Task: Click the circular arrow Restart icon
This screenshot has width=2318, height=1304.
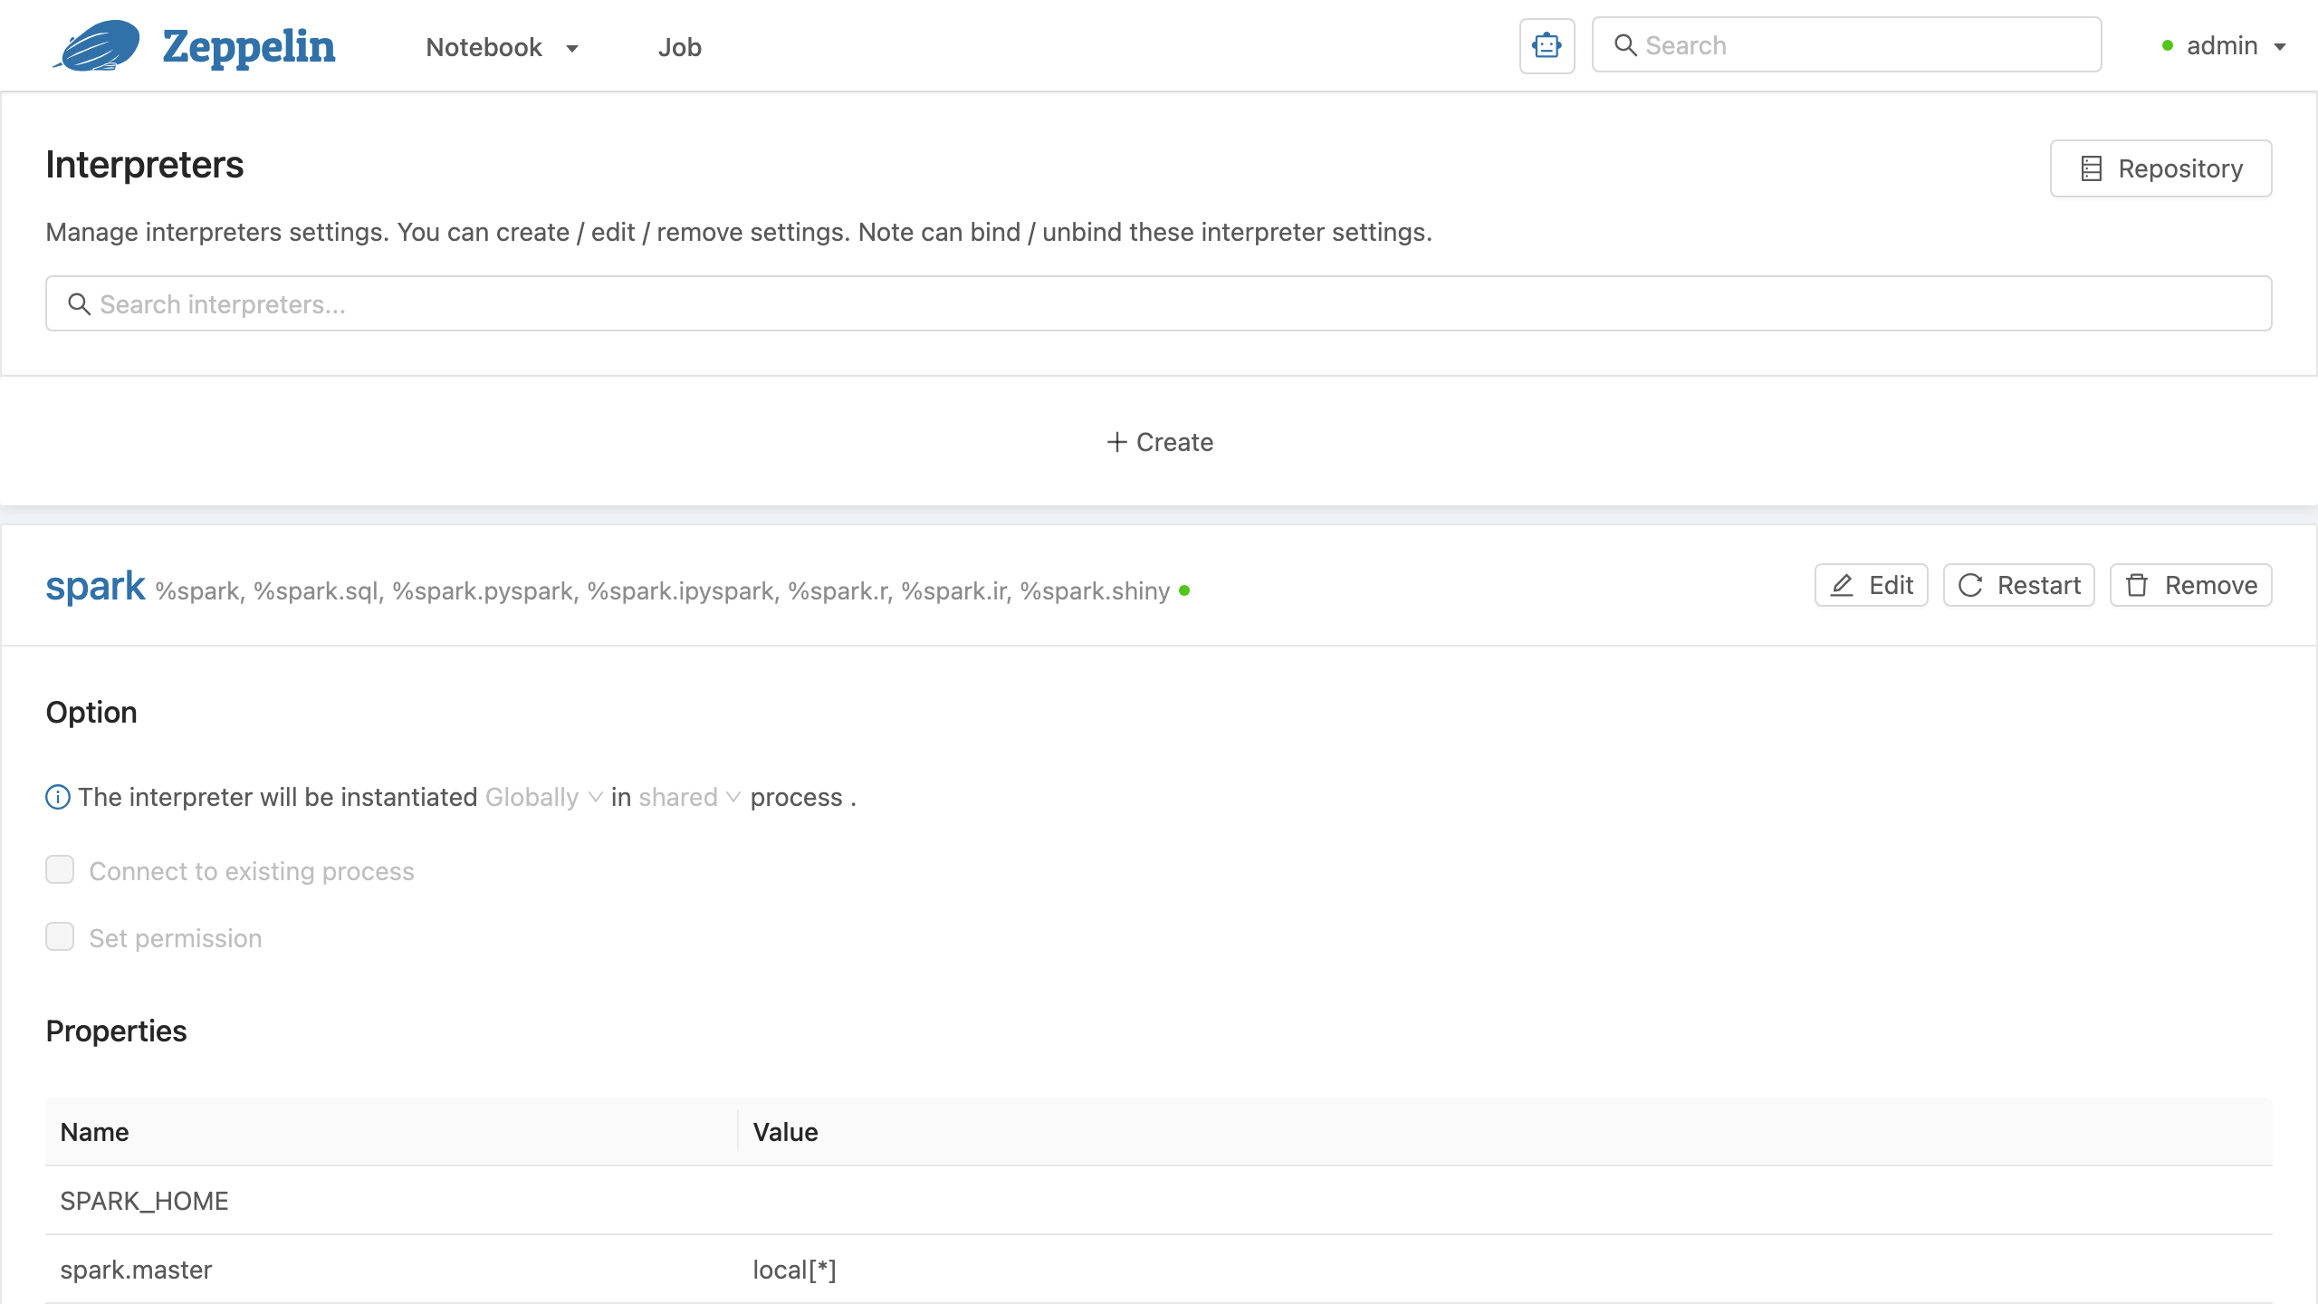Action: 1970,585
